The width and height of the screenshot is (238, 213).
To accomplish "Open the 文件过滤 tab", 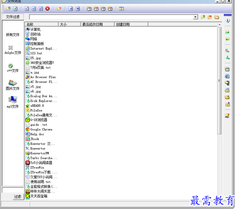I will (13, 17).
